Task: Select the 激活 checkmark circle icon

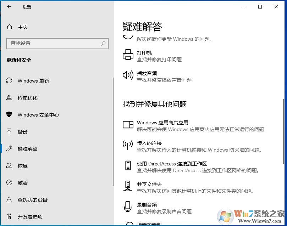Action: [9, 182]
